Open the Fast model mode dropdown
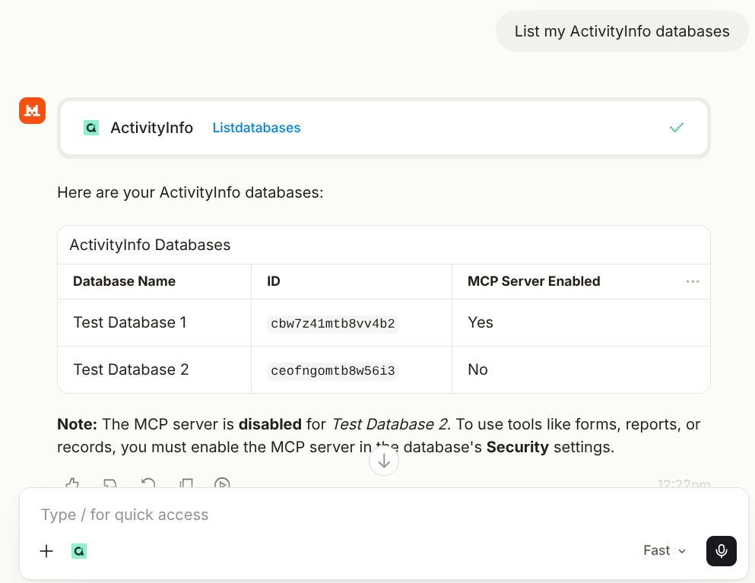The width and height of the screenshot is (755, 583). (665, 550)
